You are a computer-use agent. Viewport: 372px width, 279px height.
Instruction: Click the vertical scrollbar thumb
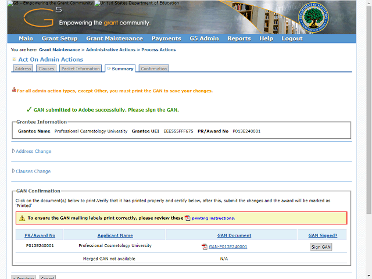pyautogui.click(x=369, y=110)
